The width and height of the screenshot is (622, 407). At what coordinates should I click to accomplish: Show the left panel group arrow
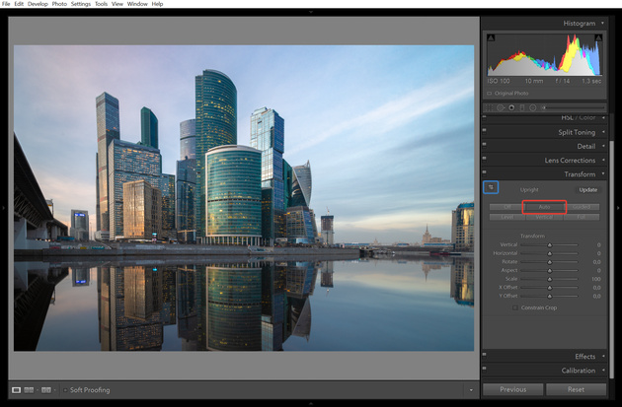(3, 208)
